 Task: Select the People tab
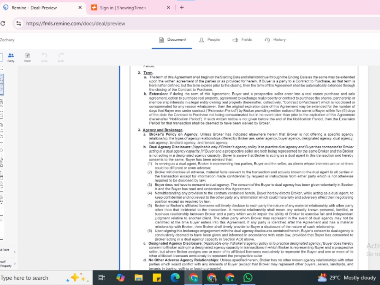click(209, 40)
